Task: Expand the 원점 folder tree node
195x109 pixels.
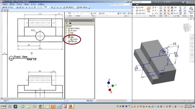Action: (66, 33)
